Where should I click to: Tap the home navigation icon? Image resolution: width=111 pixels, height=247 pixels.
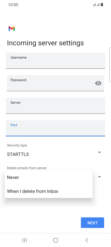click(x=56, y=240)
